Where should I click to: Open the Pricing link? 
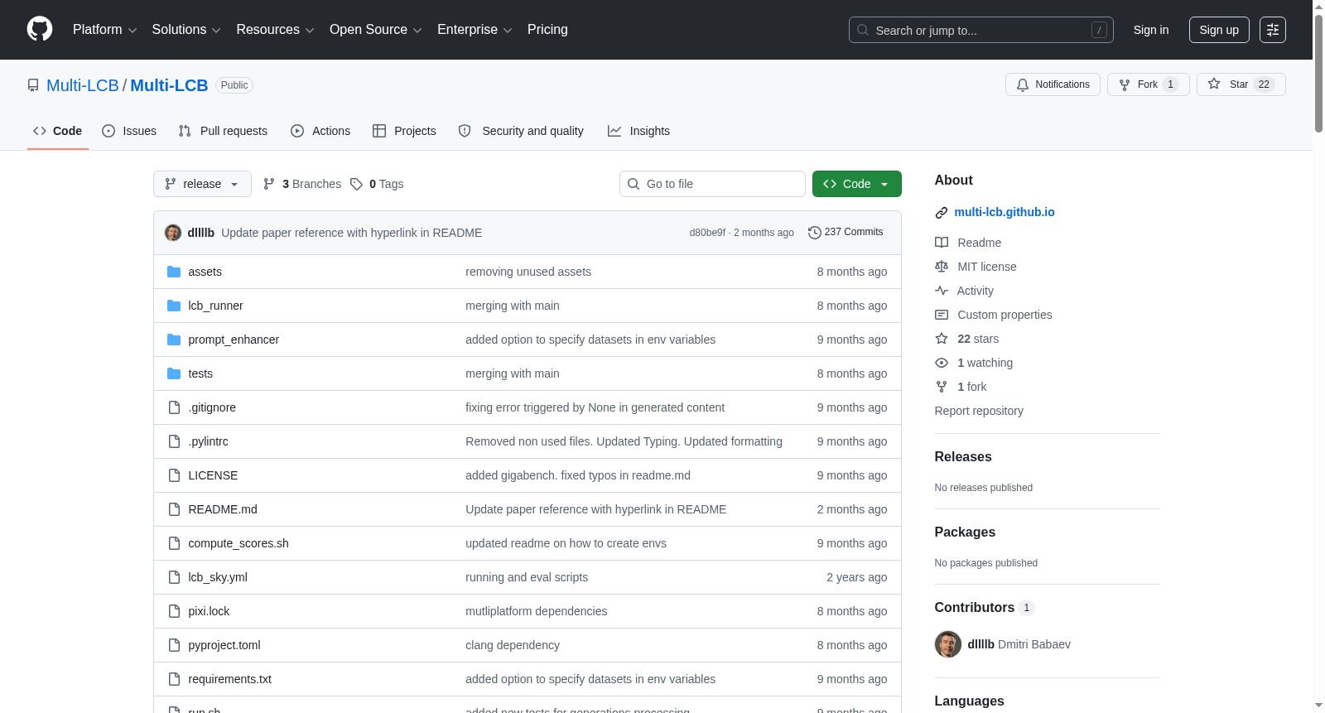coord(547,30)
